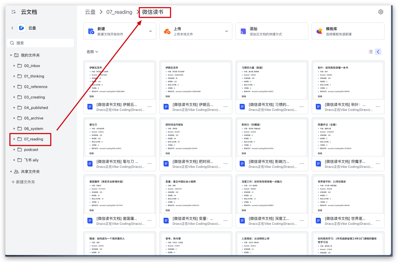Collapse the 我的文件夹 tree
Image resolution: width=398 pixels, height=262 pixels.
tap(11, 55)
